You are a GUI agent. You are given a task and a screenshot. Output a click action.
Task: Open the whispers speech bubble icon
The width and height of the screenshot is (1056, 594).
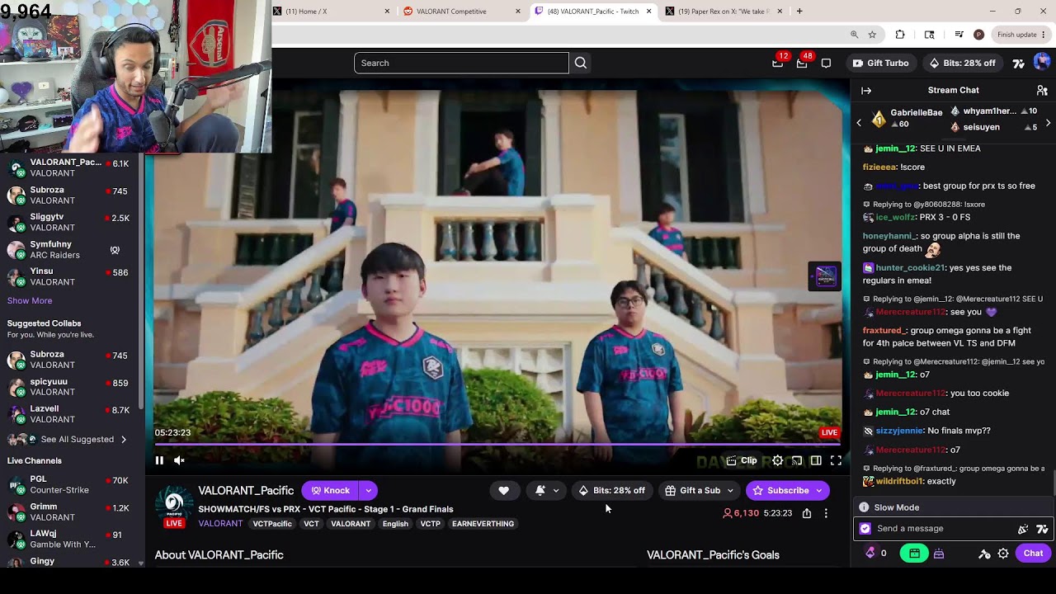tap(826, 63)
